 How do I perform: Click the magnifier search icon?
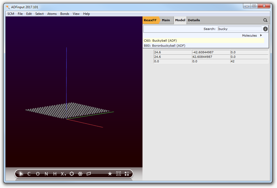(265, 20)
